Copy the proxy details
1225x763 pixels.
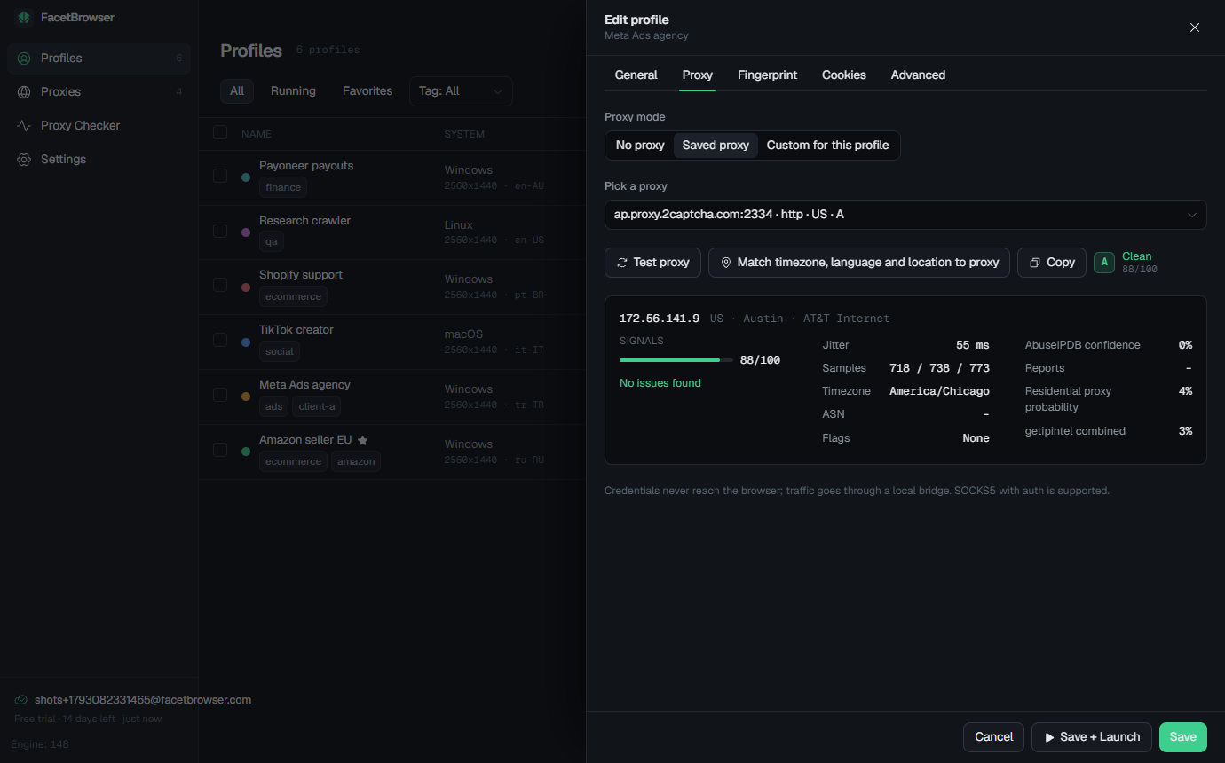(1052, 263)
